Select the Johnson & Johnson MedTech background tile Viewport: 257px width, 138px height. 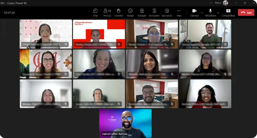[x=99, y=34]
